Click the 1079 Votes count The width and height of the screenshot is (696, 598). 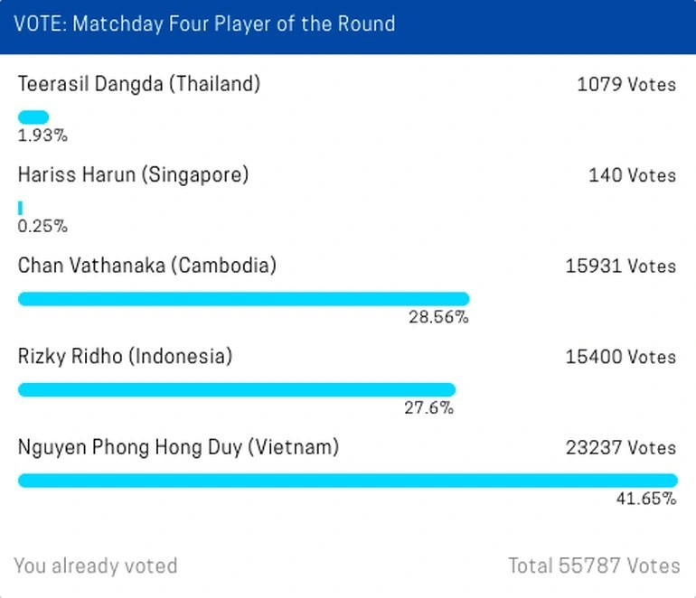click(x=626, y=85)
